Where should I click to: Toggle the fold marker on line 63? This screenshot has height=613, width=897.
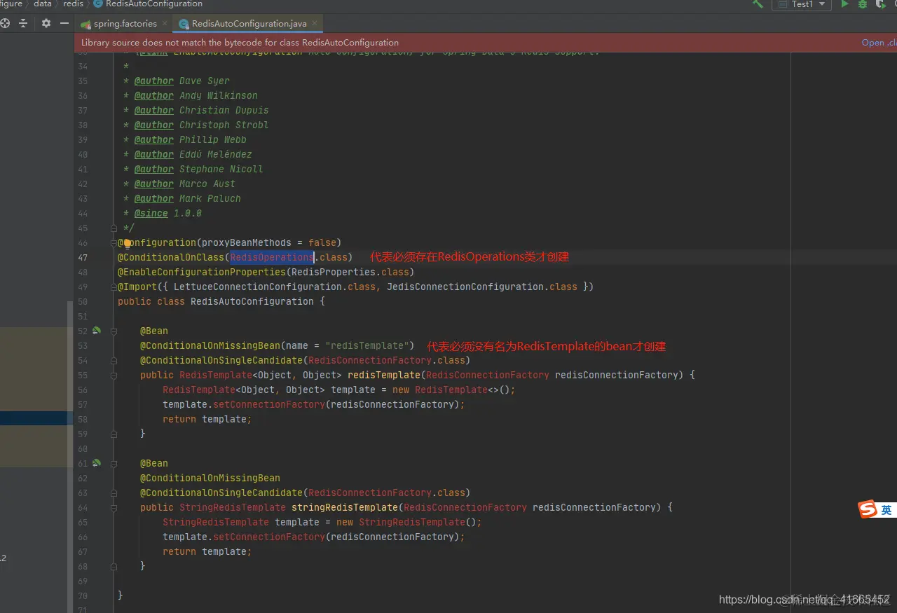[114, 493]
